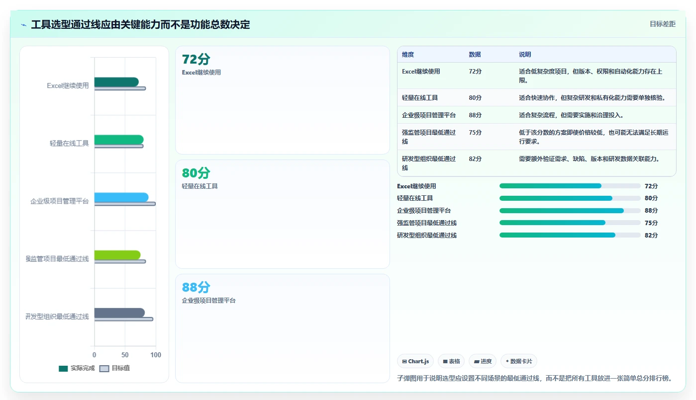The height and width of the screenshot is (400, 696).
Task: Select the table description '适合快速协作…'
Action: (x=592, y=98)
